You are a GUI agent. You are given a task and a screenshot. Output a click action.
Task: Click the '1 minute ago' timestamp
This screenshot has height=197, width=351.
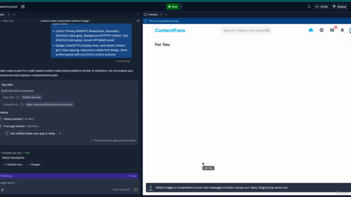click(123, 61)
